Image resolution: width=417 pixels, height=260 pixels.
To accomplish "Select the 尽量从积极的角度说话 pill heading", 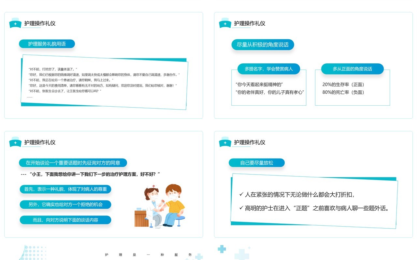I will [x=263, y=45].
